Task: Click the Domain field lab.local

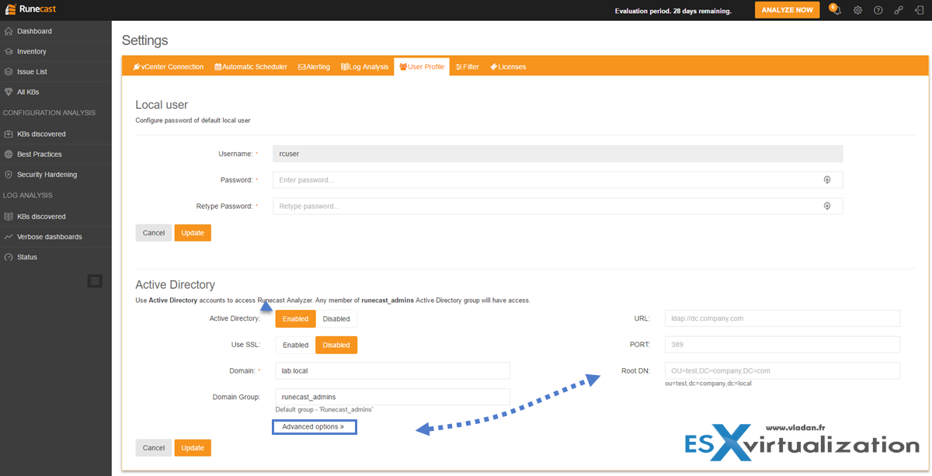Action: [392, 371]
